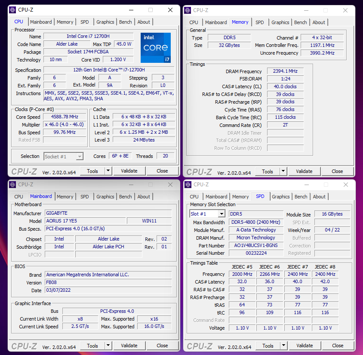Open Tools dropdown arrow in CPU window
The image size is (363, 355).
coord(108,171)
